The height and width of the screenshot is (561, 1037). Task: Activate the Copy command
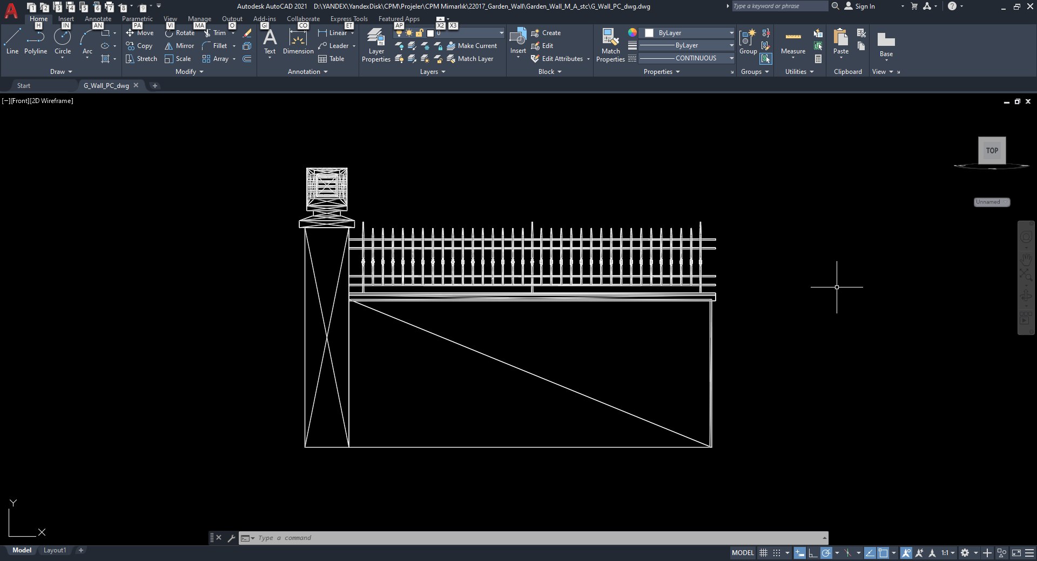tap(139, 46)
